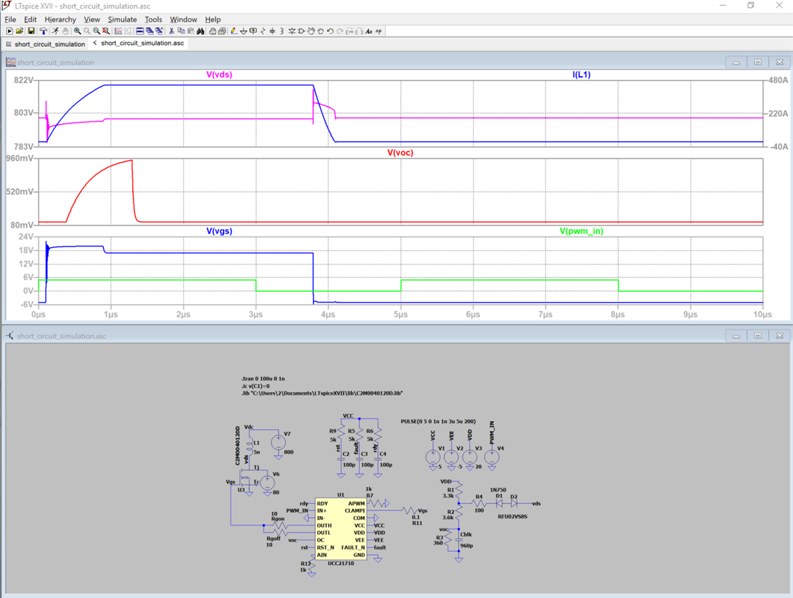Click the V(pwm_in) trace label

582,230
